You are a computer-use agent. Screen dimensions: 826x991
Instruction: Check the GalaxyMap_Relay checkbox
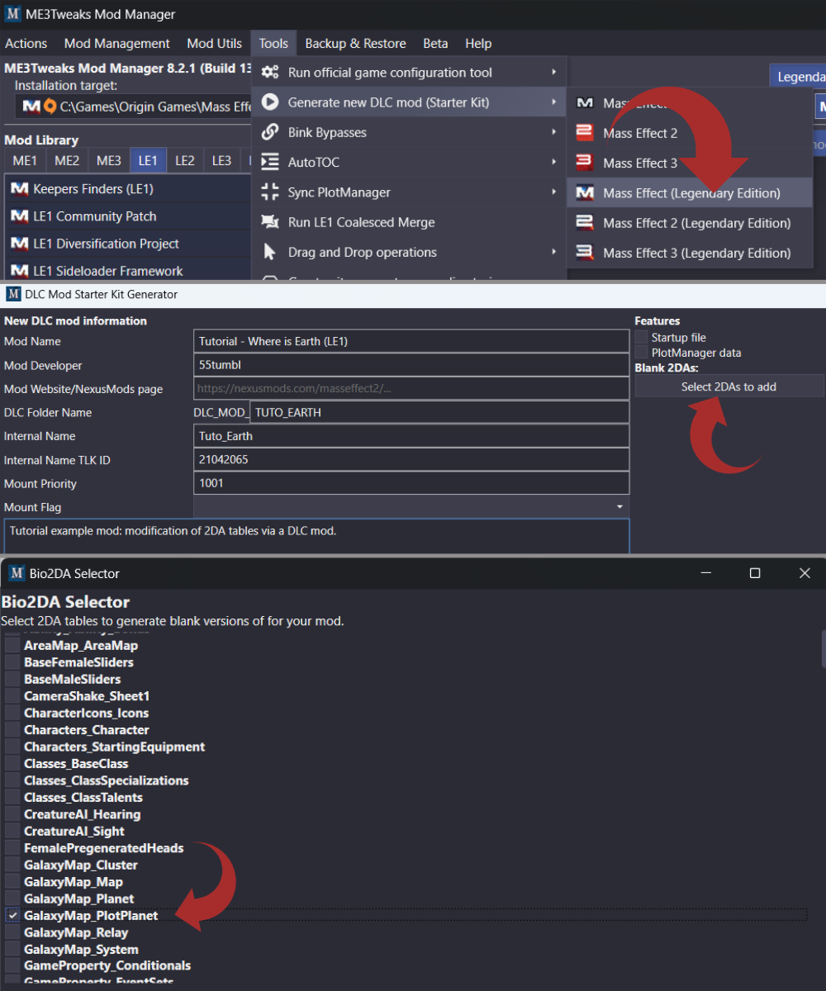click(12, 932)
